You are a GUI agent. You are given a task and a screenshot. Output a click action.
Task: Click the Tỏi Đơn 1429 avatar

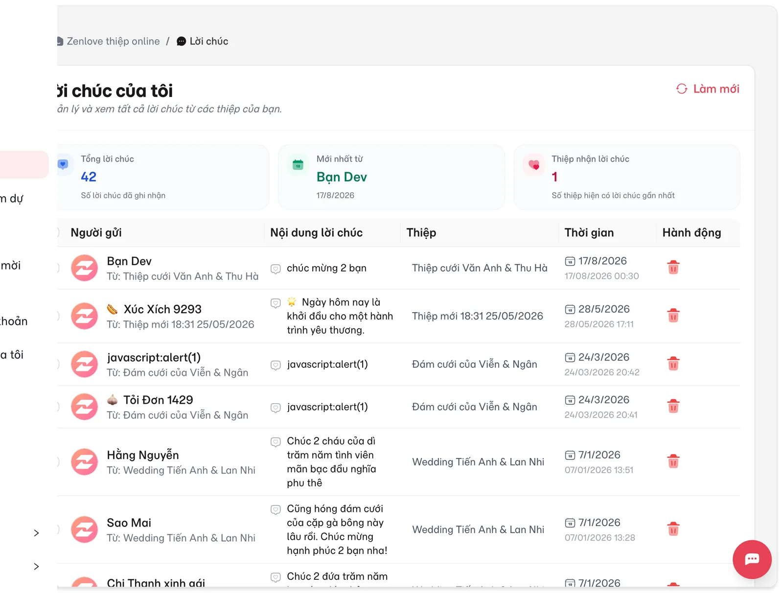click(x=84, y=407)
